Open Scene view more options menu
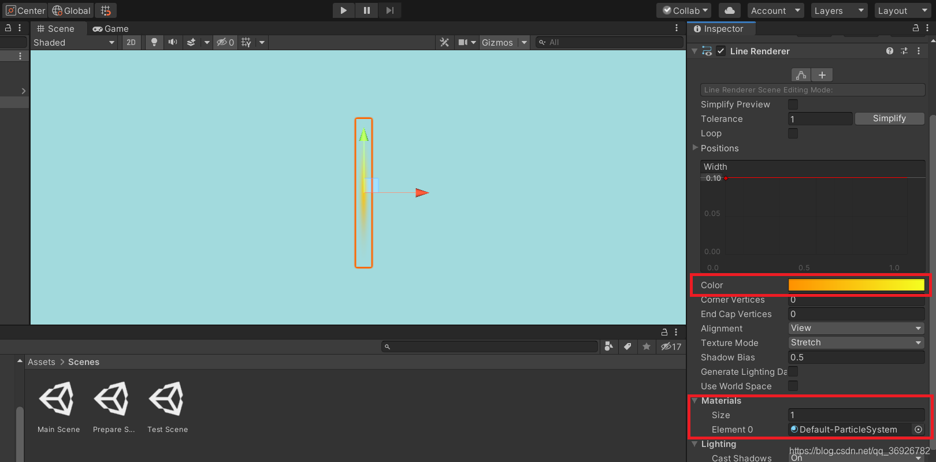 (677, 28)
